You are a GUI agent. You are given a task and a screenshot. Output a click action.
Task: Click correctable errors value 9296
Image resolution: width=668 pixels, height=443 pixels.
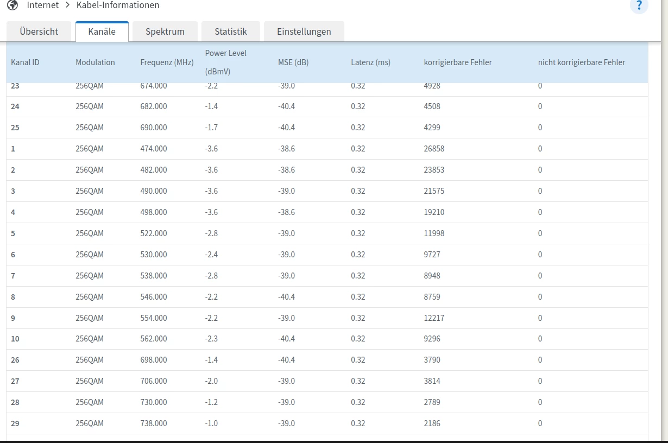pyautogui.click(x=432, y=339)
